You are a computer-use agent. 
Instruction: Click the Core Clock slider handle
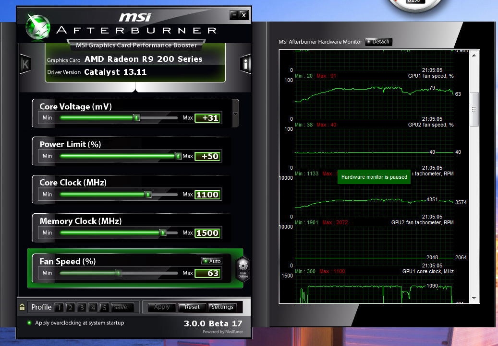(x=148, y=194)
